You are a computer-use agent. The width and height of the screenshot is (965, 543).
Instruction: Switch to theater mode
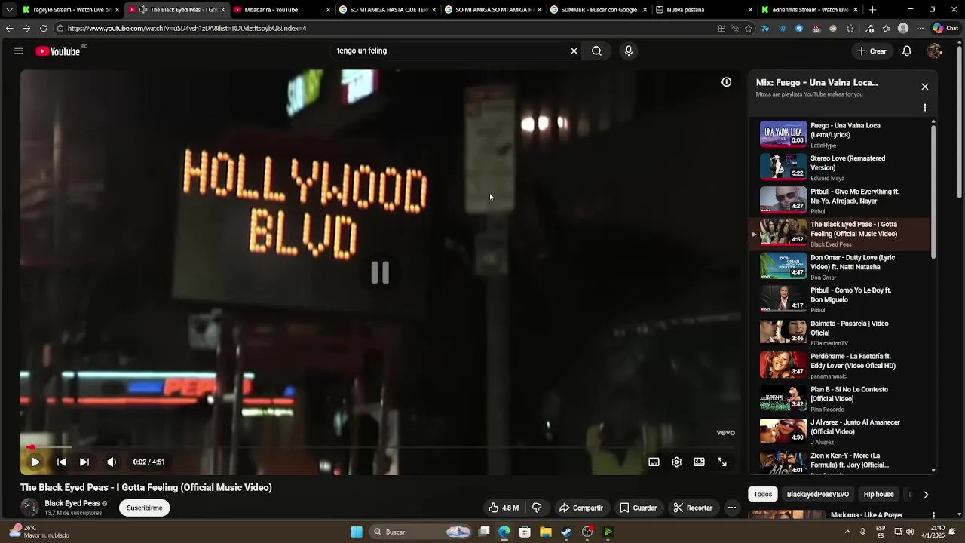pos(699,462)
